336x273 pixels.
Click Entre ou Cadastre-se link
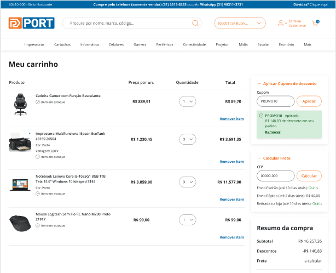click(297, 23)
